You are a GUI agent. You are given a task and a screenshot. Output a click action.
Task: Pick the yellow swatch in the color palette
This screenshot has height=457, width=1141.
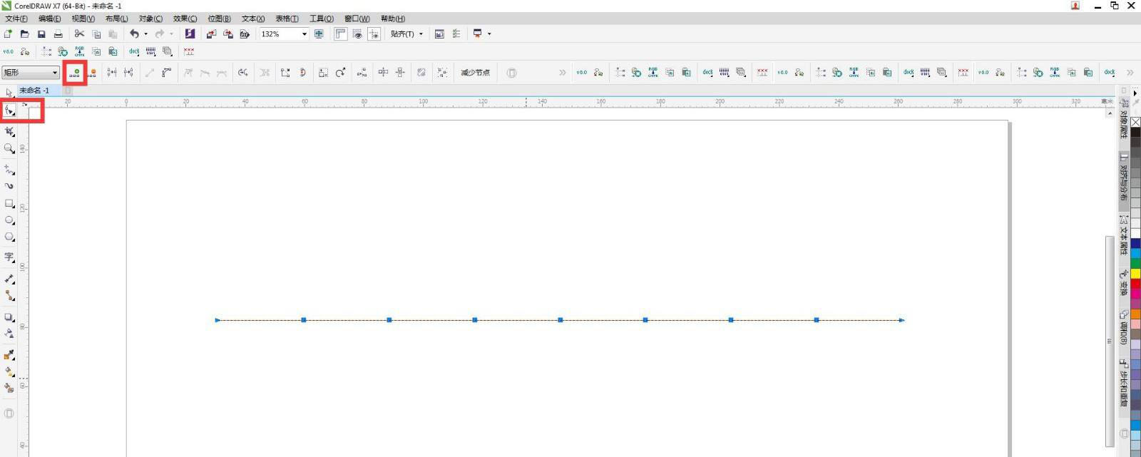[1135, 274]
